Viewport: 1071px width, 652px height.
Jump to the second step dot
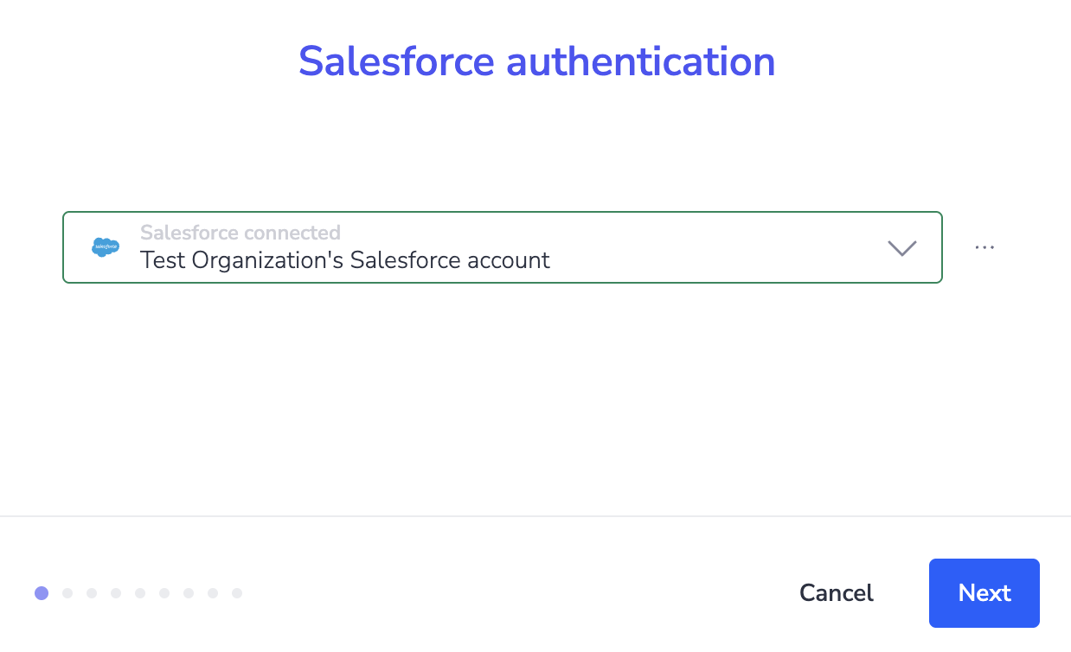pos(67,593)
